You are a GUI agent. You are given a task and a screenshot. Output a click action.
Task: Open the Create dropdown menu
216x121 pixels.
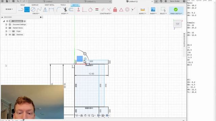pos(36,13)
